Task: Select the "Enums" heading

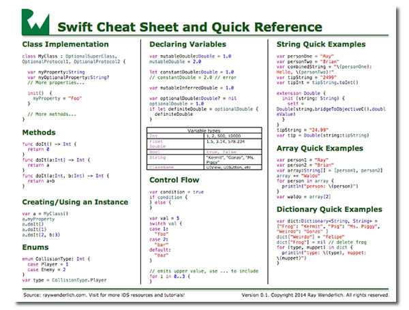Action: pos(35,247)
